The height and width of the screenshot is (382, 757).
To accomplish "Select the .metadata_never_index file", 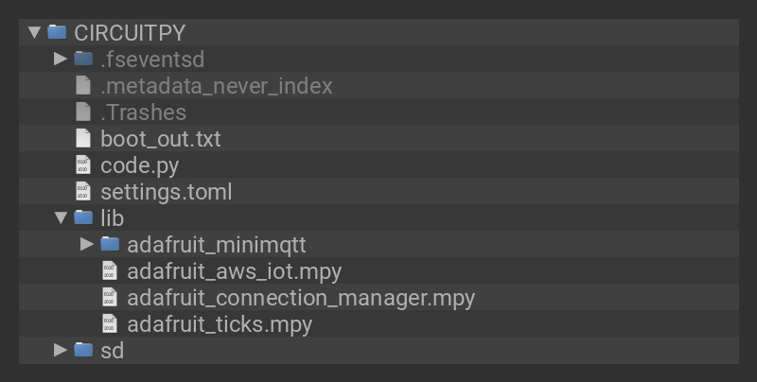I will click(x=216, y=85).
